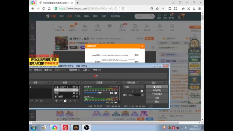Enable 工作室模式 studio mode
Image resolution: width=233 pixels, height=131 pixels.
point(157,94)
